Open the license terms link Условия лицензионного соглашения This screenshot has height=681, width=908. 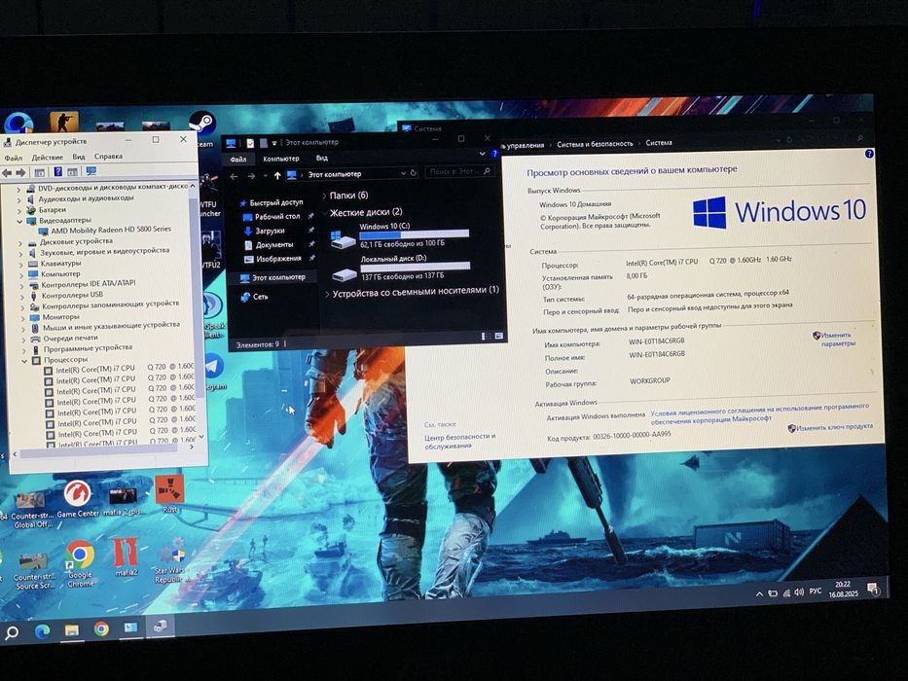[759, 412]
